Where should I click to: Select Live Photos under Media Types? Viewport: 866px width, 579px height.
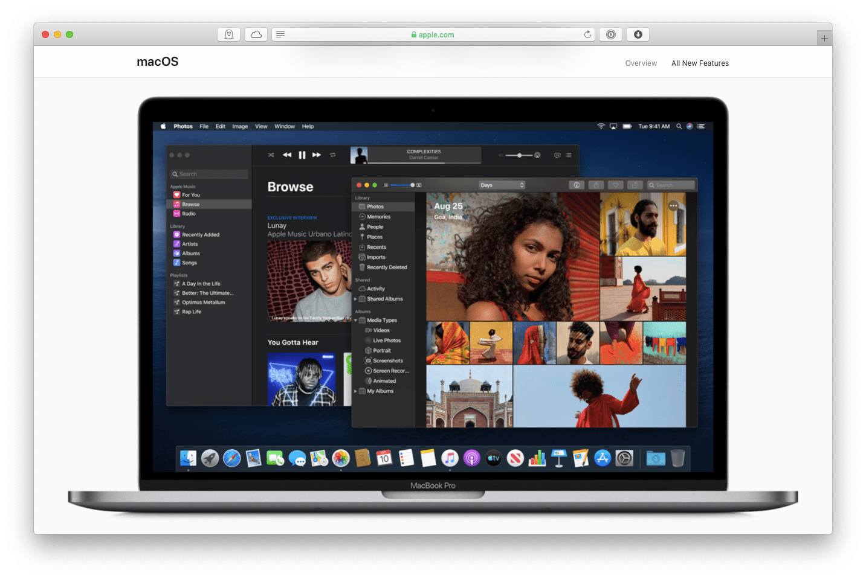click(x=387, y=341)
